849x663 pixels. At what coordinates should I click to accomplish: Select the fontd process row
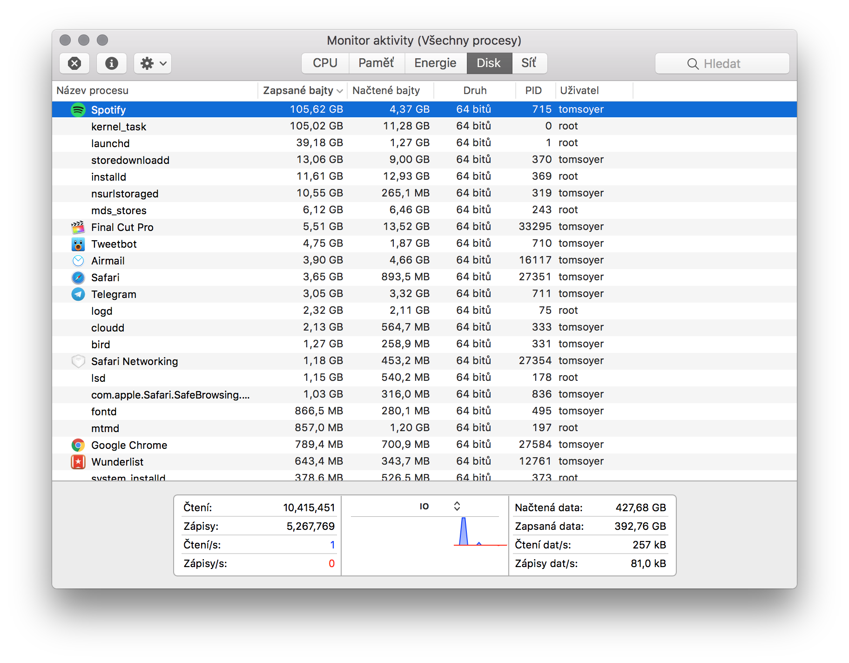pyautogui.click(x=424, y=412)
